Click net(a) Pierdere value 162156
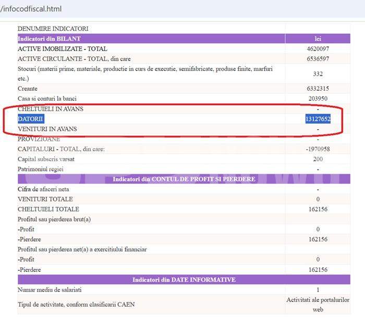The height and width of the screenshot is (328, 365). (318, 270)
